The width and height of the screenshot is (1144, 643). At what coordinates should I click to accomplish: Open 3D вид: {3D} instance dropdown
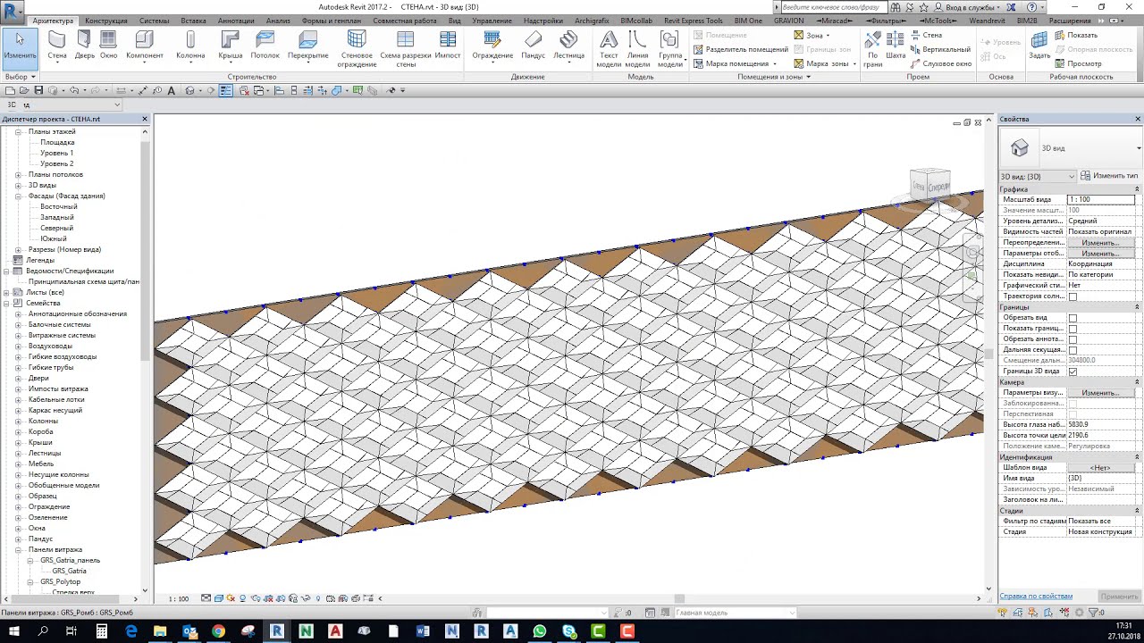coord(1038,177)
